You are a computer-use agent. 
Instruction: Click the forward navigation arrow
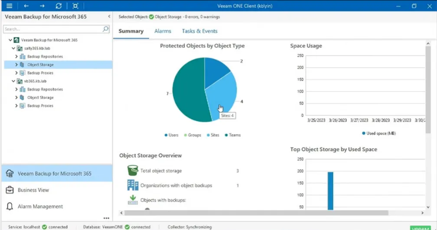click(x=42, y=6)
